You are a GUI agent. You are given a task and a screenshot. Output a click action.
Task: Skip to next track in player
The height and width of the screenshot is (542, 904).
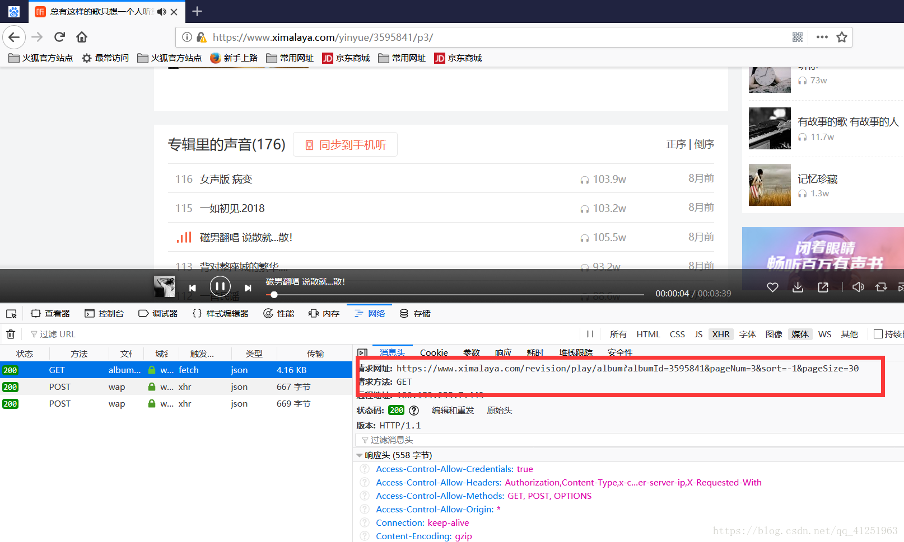(x=248, y=288)
